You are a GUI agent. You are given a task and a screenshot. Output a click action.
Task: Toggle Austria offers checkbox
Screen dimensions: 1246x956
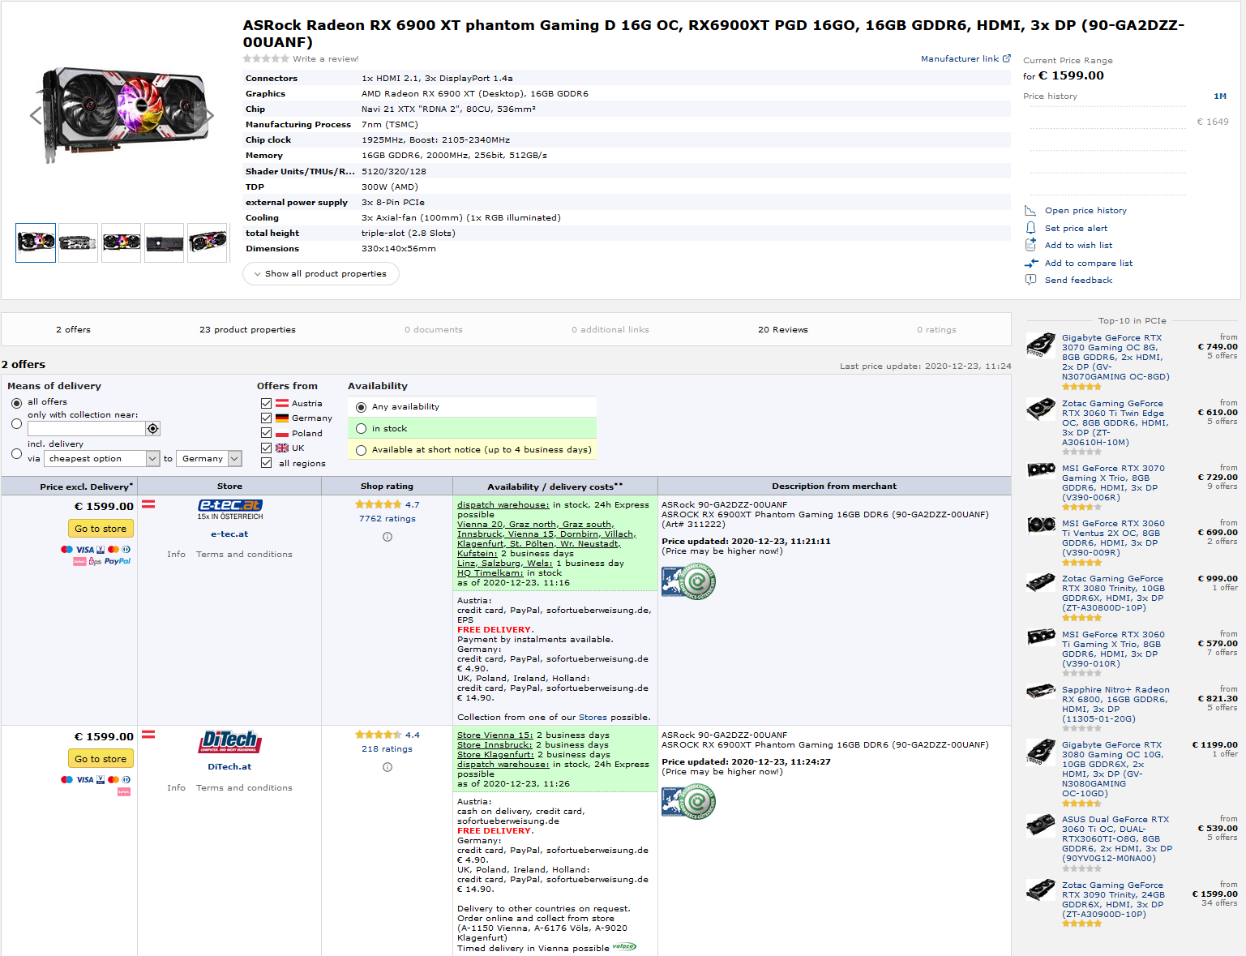click(266, 403)
